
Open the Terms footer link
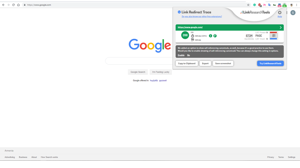point(281,157)
